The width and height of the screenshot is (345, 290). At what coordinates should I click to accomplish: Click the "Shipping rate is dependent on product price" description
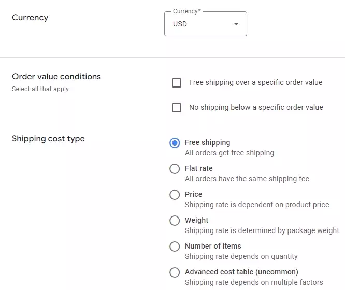tap(257, 205)
